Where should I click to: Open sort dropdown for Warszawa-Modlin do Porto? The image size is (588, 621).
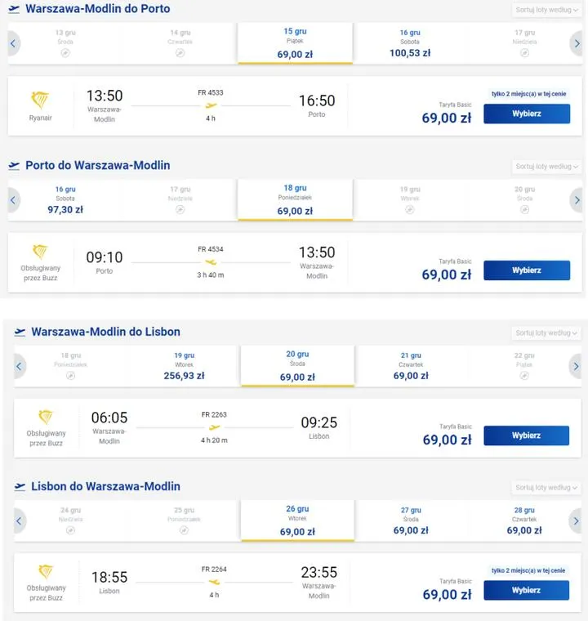click(546, 11)
